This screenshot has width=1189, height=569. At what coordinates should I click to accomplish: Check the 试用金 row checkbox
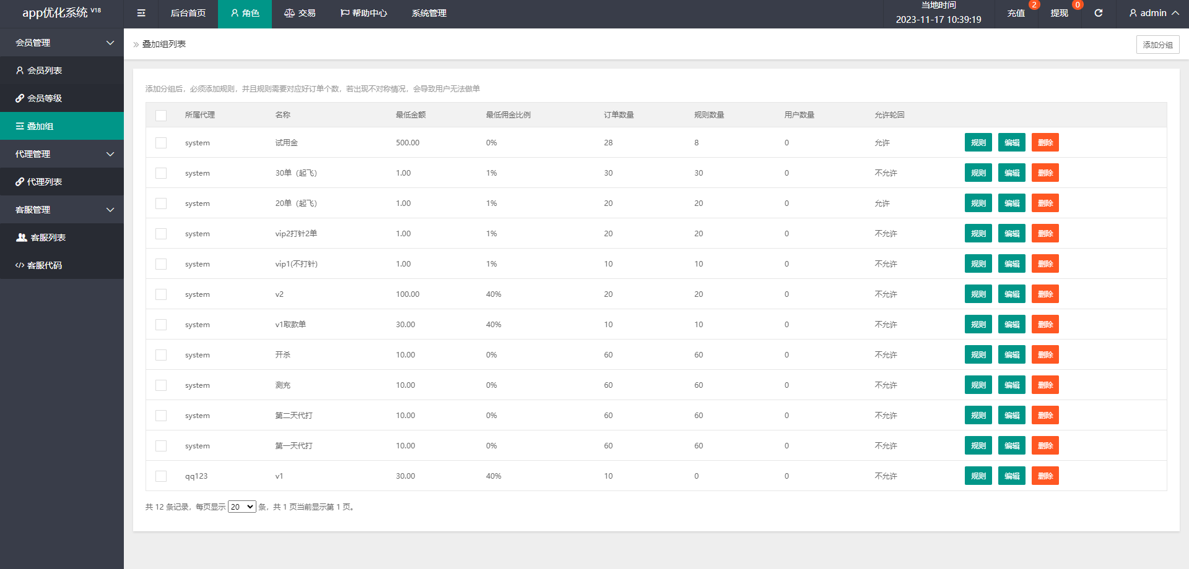pyautogui.click(x=161, y=143)
